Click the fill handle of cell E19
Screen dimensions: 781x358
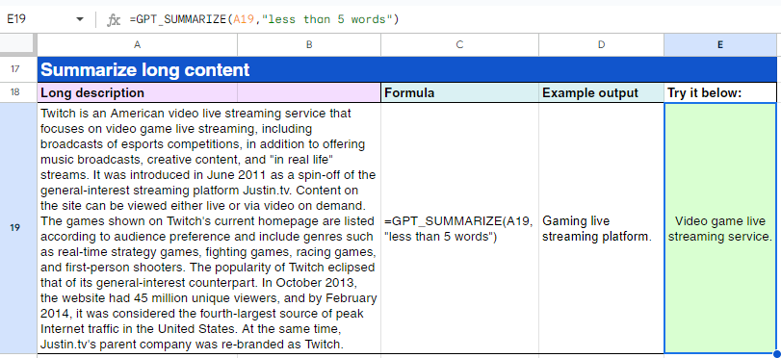tap(776, 354)
